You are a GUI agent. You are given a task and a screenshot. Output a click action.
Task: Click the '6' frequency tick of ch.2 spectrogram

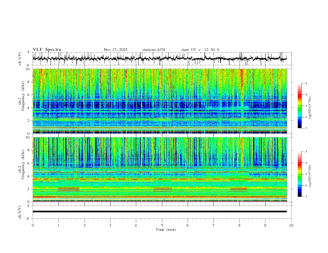(x=29, y=163)
